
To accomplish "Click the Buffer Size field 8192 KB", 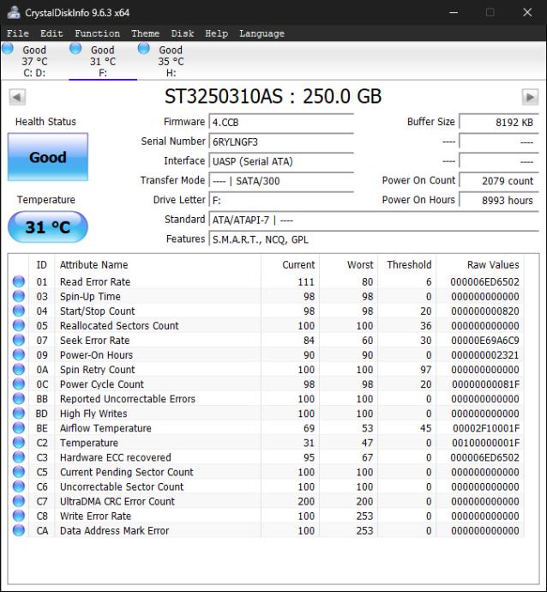I will [499, 123].
